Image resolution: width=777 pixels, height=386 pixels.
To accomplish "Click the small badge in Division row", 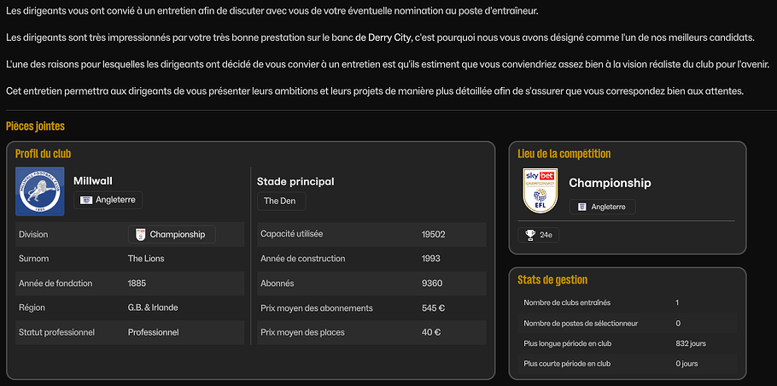I will 141,234.
